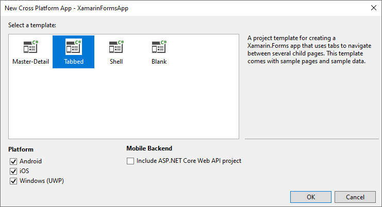
Task: Disable the Windows (UWP) platform checkbox
Action: pyautogui.click(x=13, y=181)
